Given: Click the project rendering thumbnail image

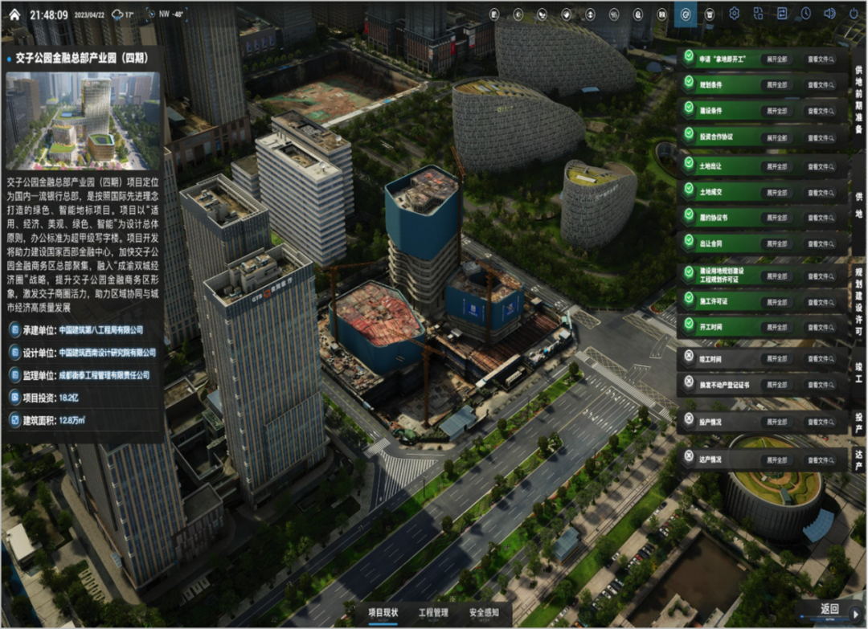Looking at the screenshot, I should point(84,120).
